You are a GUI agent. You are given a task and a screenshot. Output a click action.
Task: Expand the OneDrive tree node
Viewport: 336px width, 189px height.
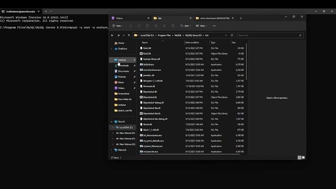click(111, 49)
